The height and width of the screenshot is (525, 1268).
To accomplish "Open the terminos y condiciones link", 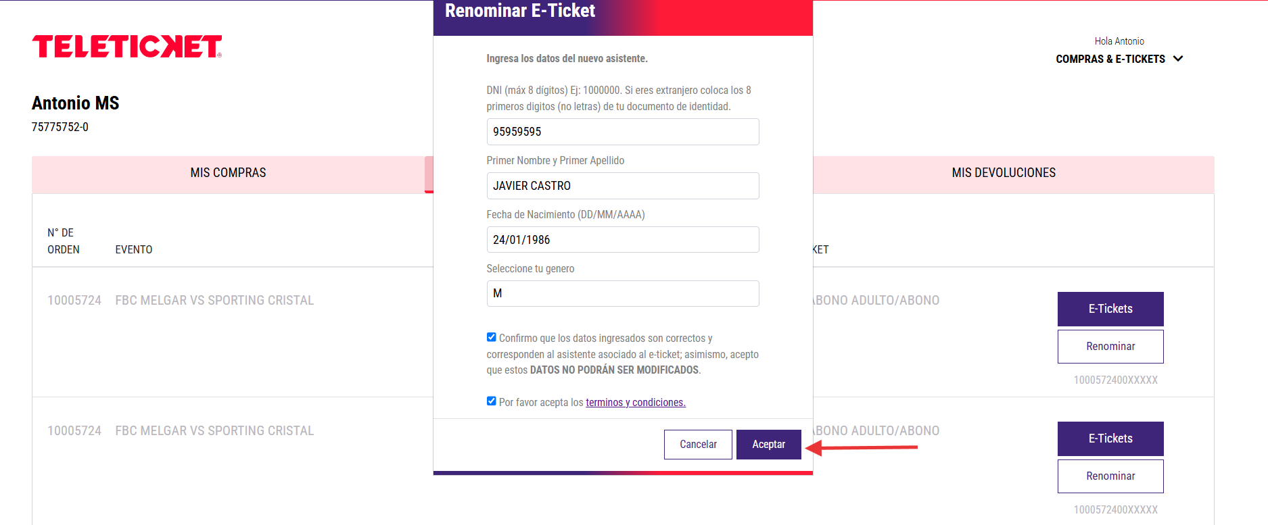I will pyautogui.click(x=636, y=402).
